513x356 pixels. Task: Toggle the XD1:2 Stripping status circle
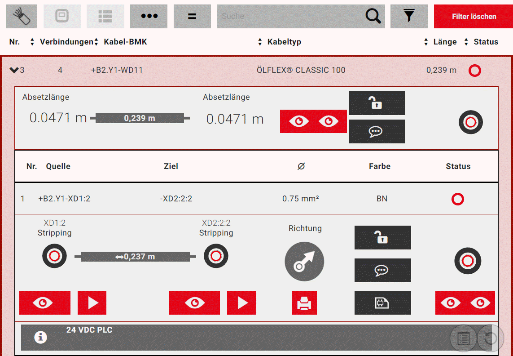pos(54,256)
